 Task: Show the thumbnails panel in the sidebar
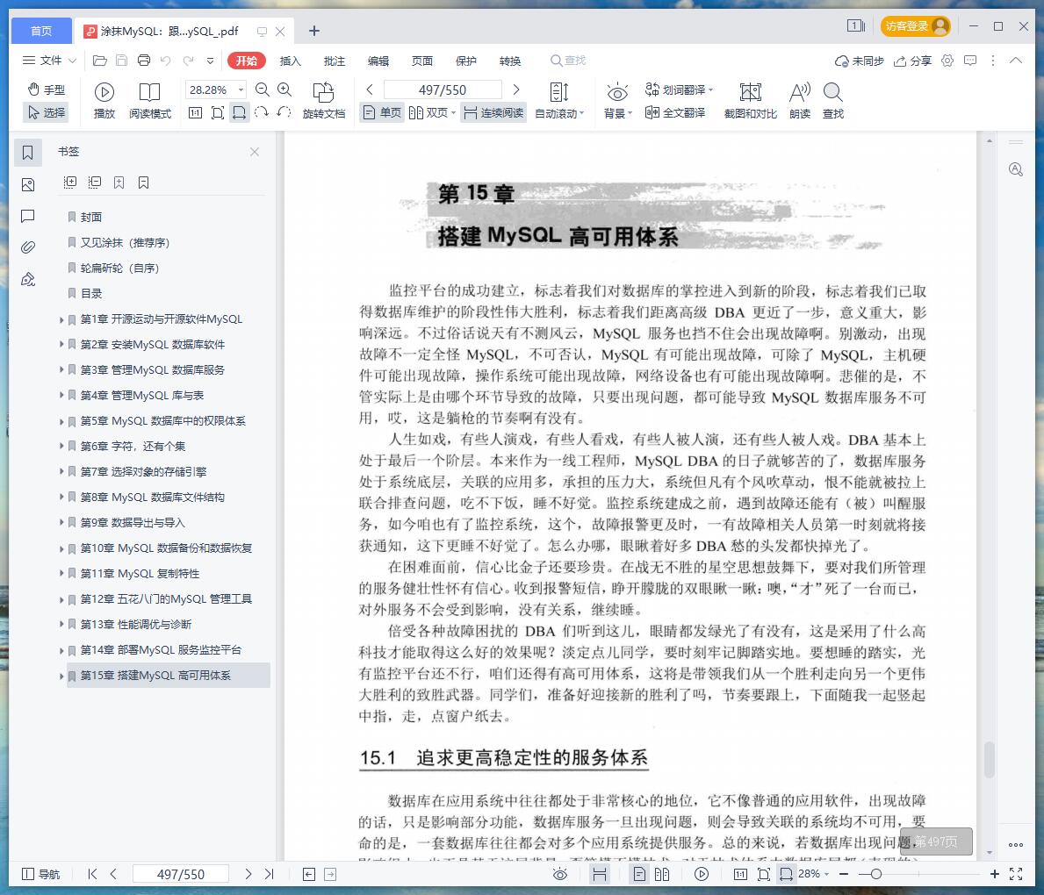pyautogui.click(x=28, y=184)
